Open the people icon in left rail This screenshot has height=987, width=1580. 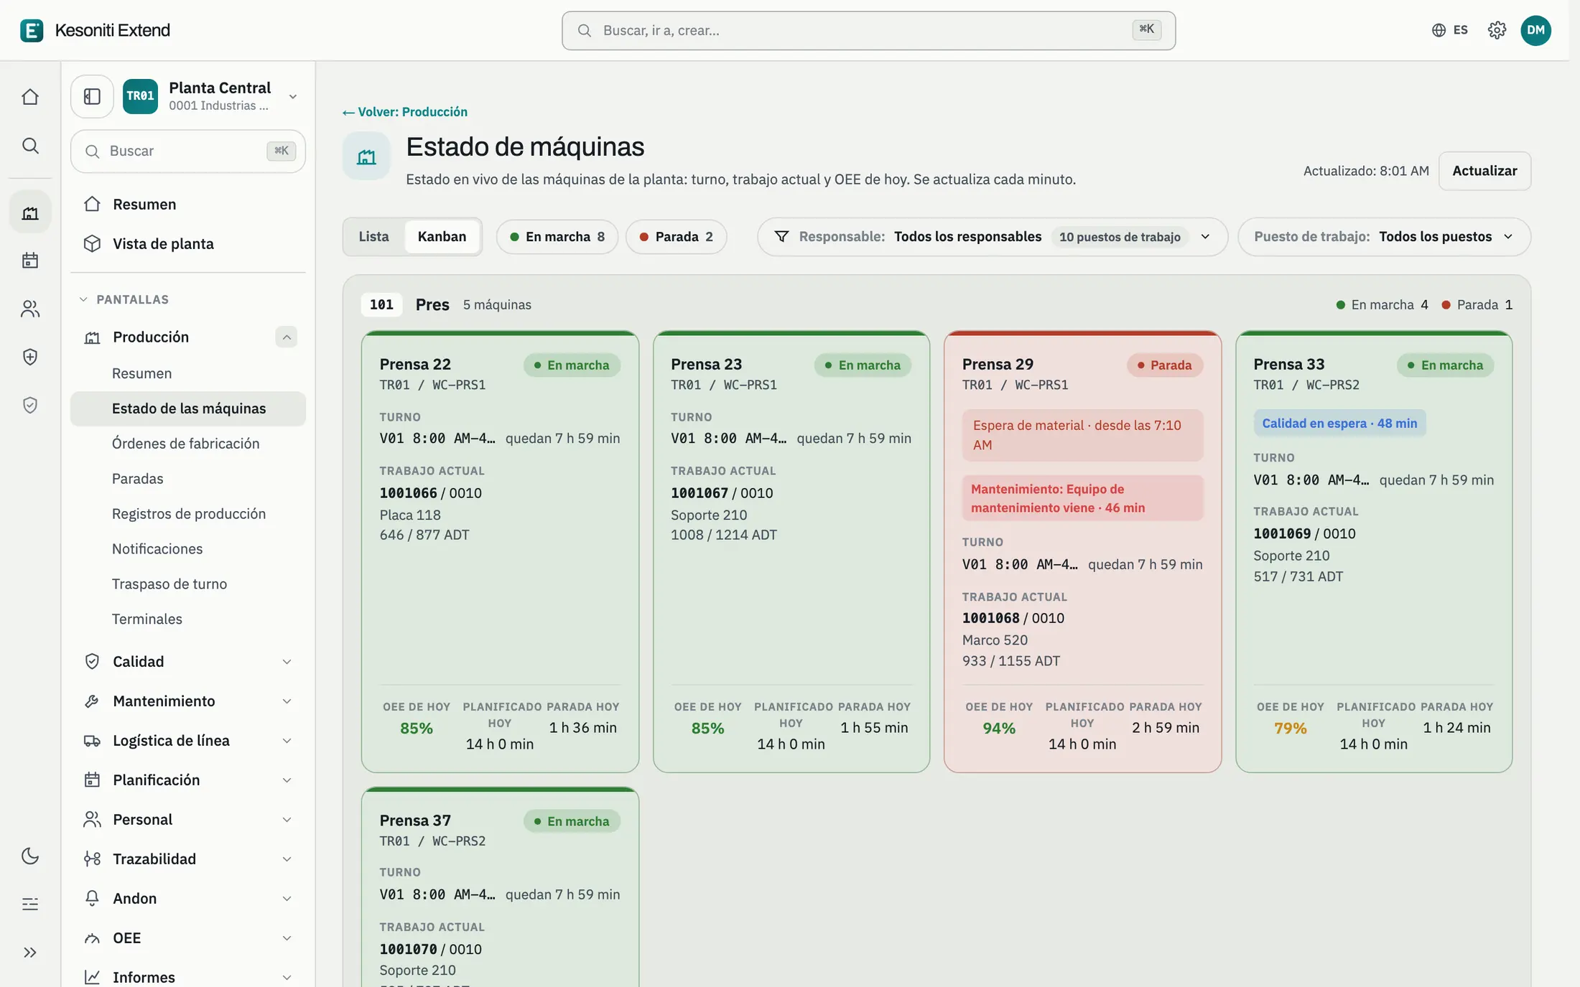(30, 309)
